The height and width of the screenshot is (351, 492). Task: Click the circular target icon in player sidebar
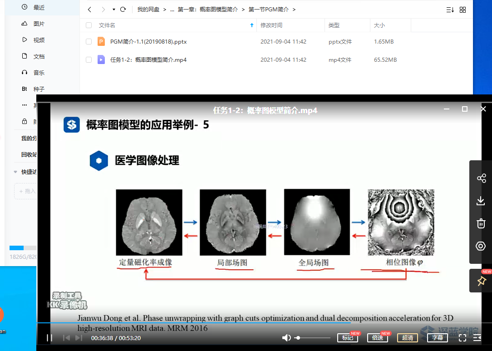480,246
